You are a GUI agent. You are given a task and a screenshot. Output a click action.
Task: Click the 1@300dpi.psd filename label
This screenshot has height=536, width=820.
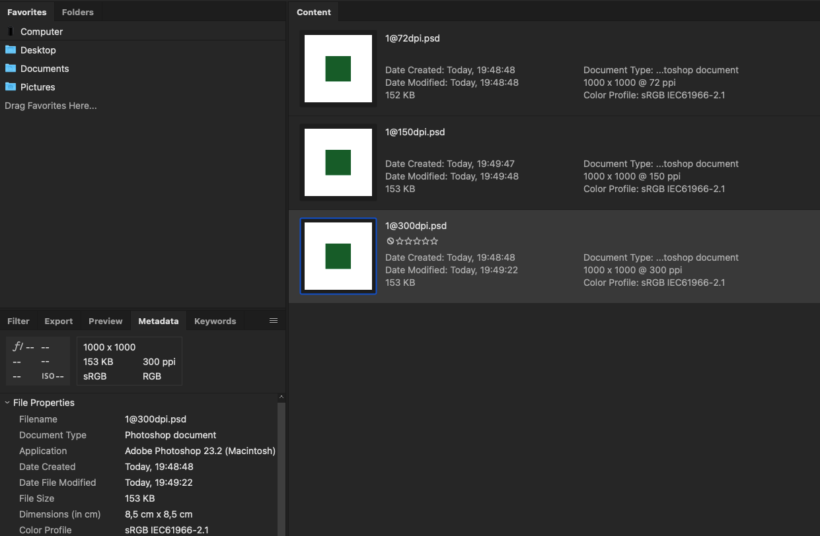[416, 226]
